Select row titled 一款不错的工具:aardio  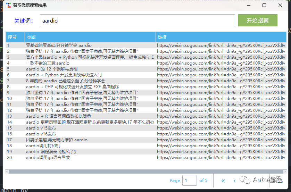146,63
